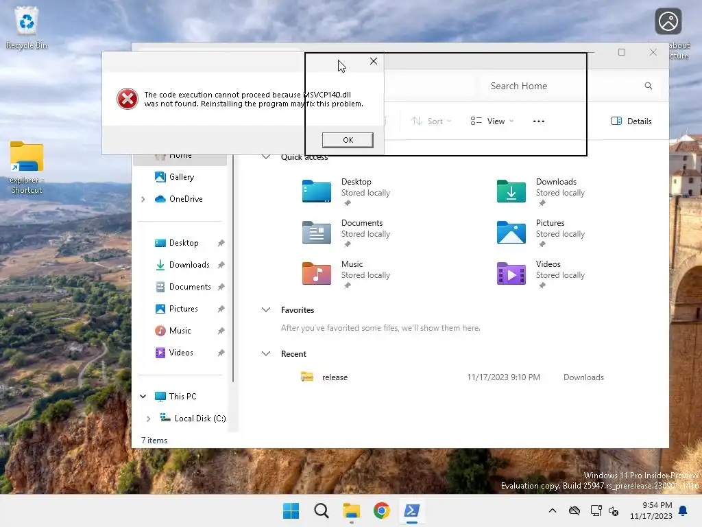The image size is (702, 527).
Task: Select Gallery in the navigation pane
Action: 181,177
